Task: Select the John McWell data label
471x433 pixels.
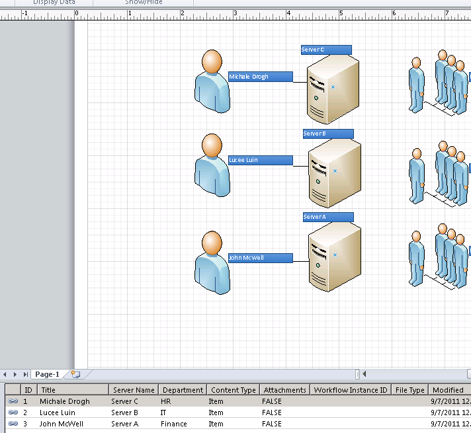Action: (x=261, y=258)
